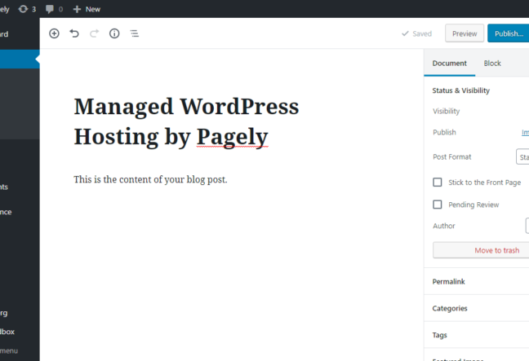This screenshot has height=361, width=529.
Task: Open the content structure info icon
Action: 114,33
